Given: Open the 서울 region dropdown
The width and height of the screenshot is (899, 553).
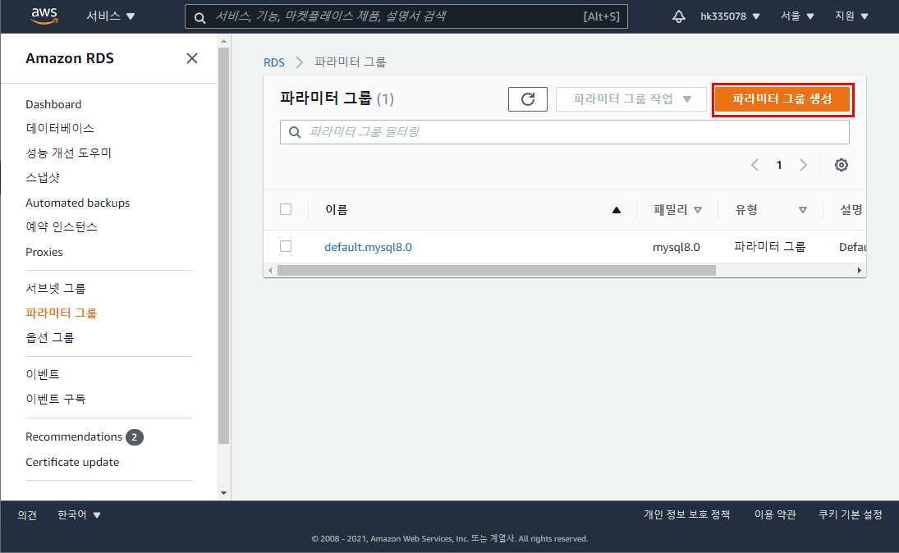Looking at the screenshot, I should [797, 16].
